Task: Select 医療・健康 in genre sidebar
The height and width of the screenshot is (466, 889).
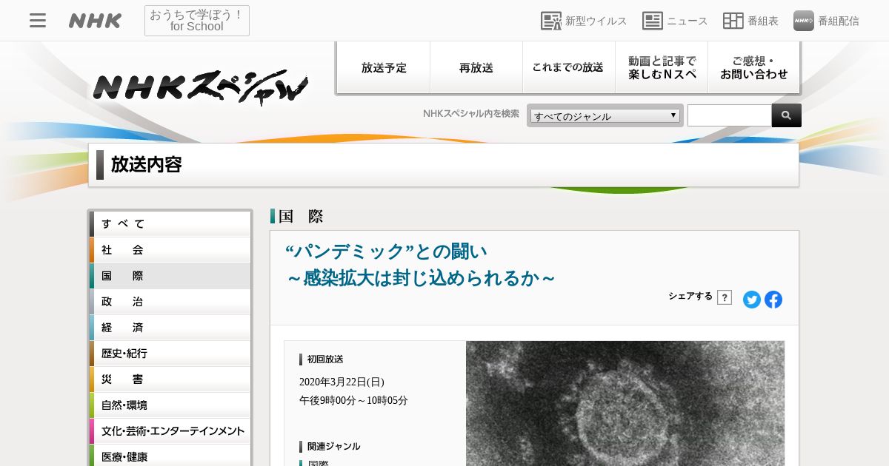Action: click(170, 455)
